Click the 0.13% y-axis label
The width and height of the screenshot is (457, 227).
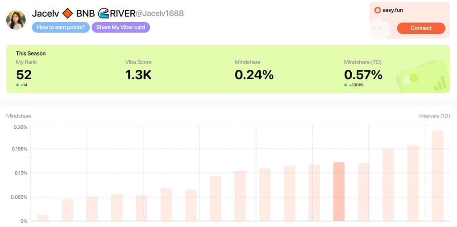pyautogui.click(x=20, y=173)
